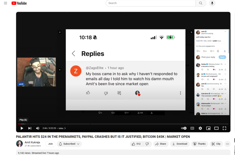Toggle closed captions CC button
Image resolution: width=235 pixels, height=155 pixels.
[x=192, y=128]
